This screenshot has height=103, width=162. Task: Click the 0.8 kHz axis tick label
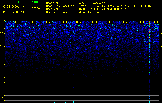(2, 72)
